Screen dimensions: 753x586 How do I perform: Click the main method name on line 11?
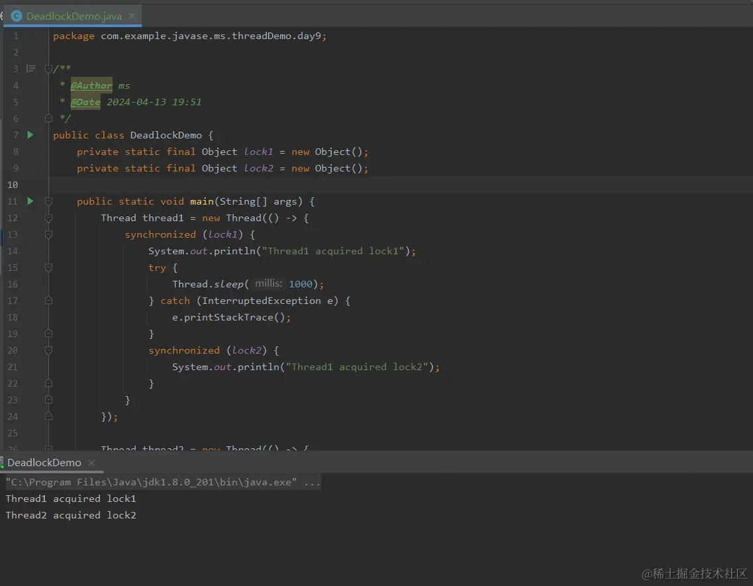(202, 201)
